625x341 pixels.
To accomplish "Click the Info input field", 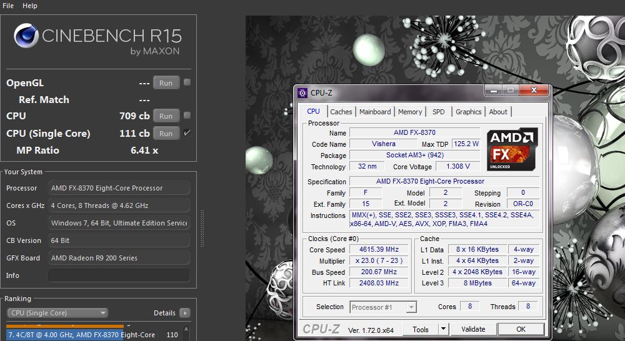I will point(119,275).
